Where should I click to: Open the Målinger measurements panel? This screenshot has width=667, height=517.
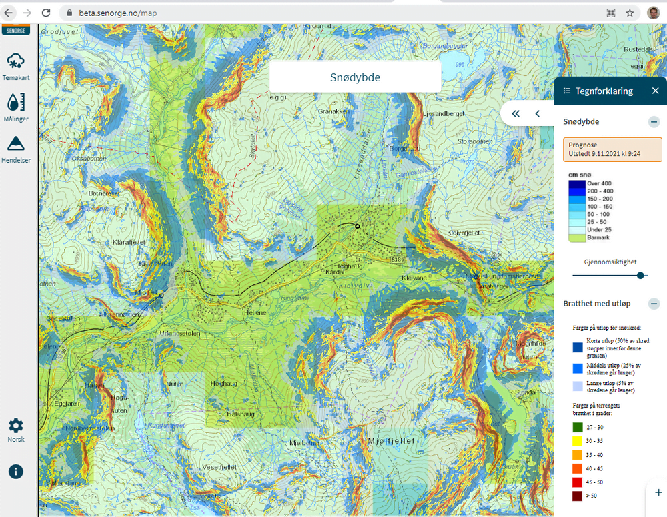pyautogui.click(x=15, y=107)
